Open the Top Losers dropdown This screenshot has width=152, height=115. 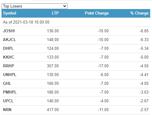[34, 6]
